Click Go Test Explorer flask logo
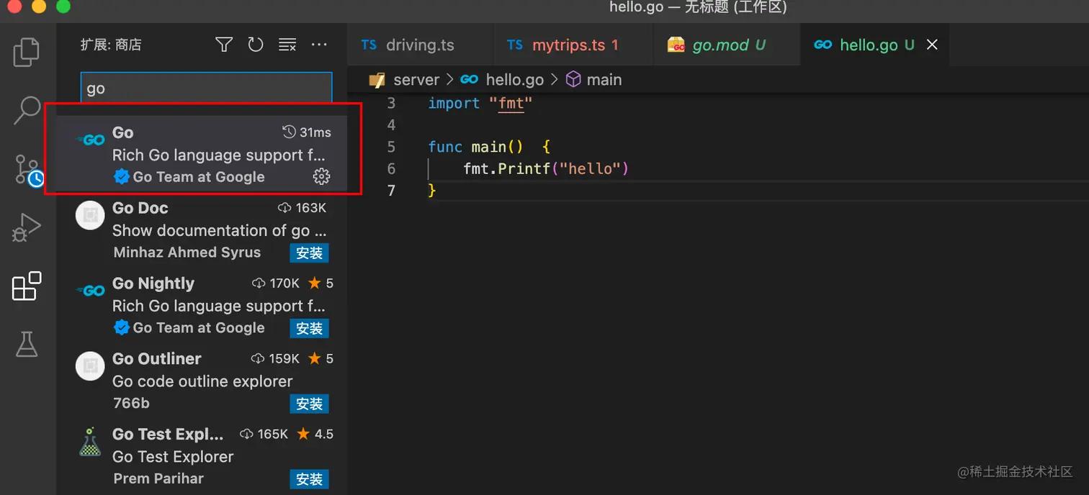Screen dimensions: 1089x495 pyautogui.click(x=90, y=442)
